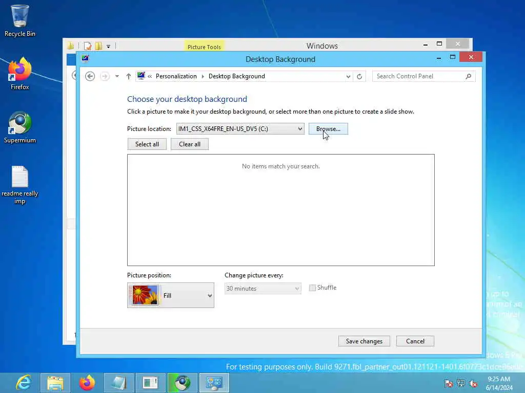The width and height of the screenshot is (525, 393).
Task: Maximize the background Windows explorer window
Action: (x=439, y=44)
